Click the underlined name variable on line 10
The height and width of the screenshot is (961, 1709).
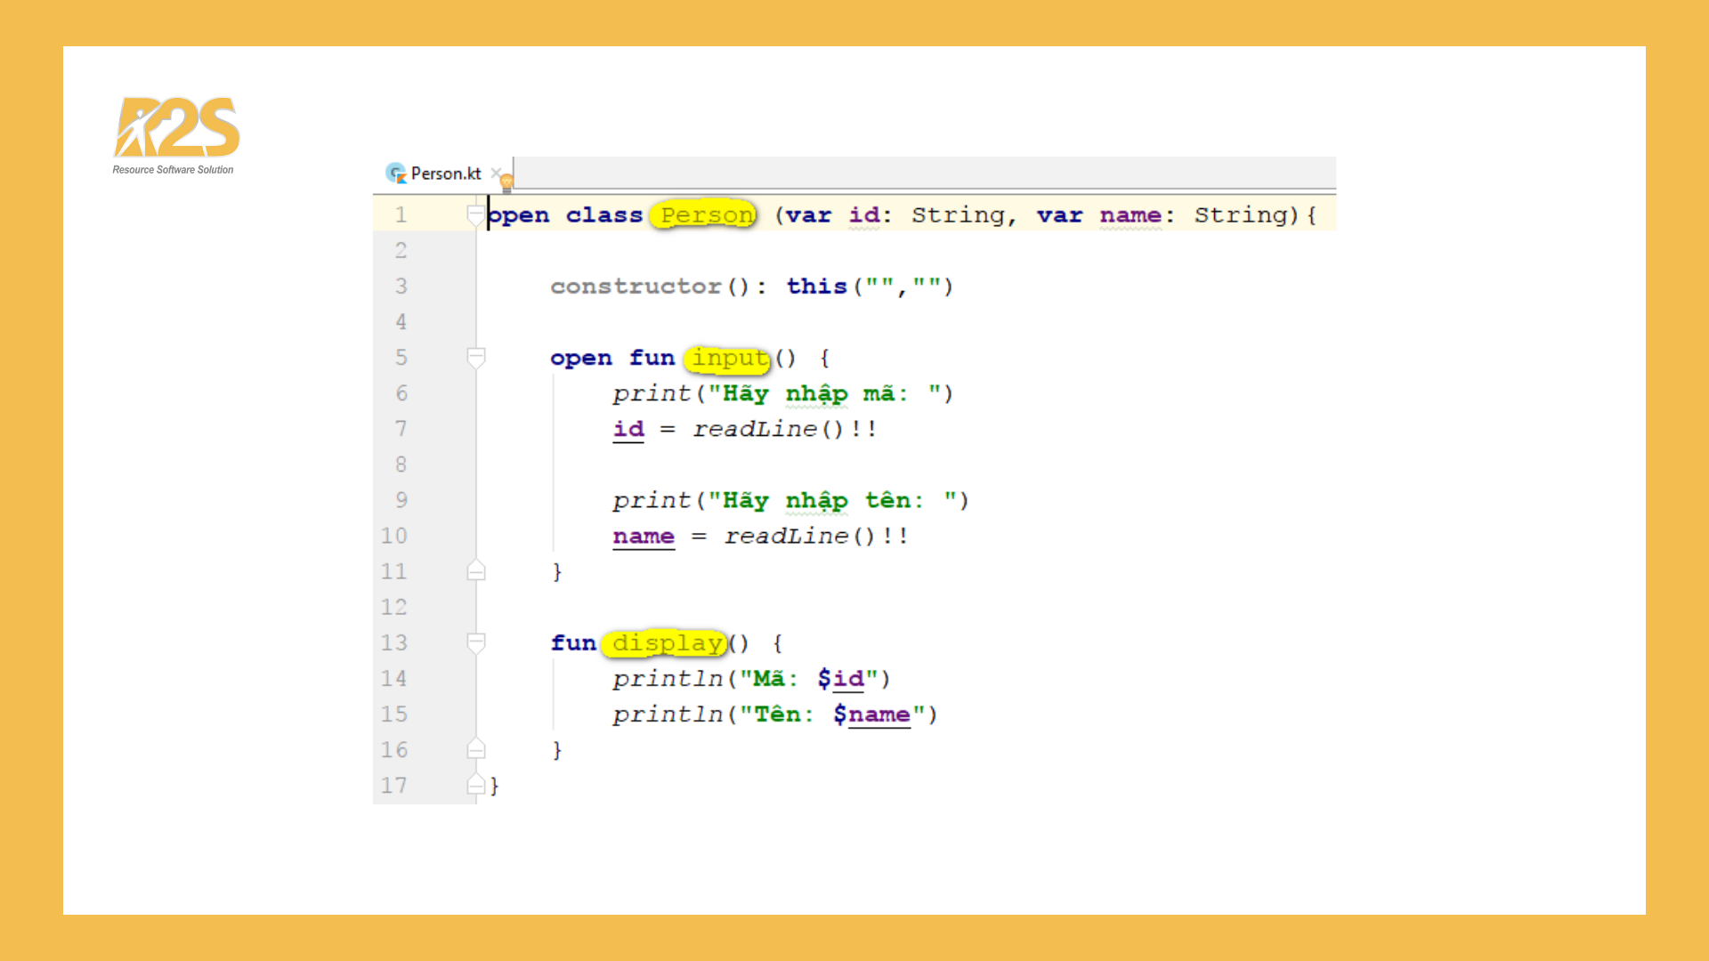643,535
